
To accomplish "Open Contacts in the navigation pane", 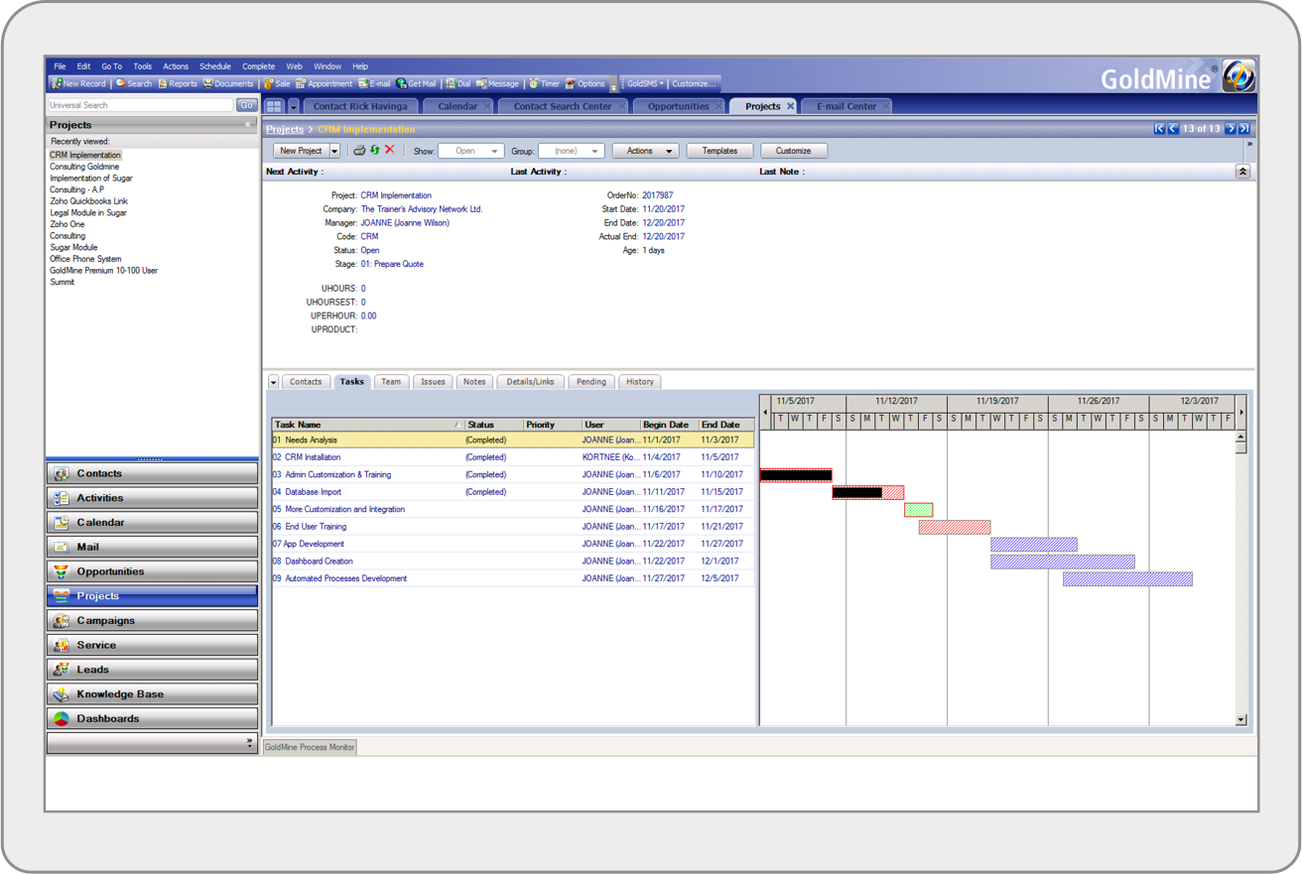I will pos(152,474).
